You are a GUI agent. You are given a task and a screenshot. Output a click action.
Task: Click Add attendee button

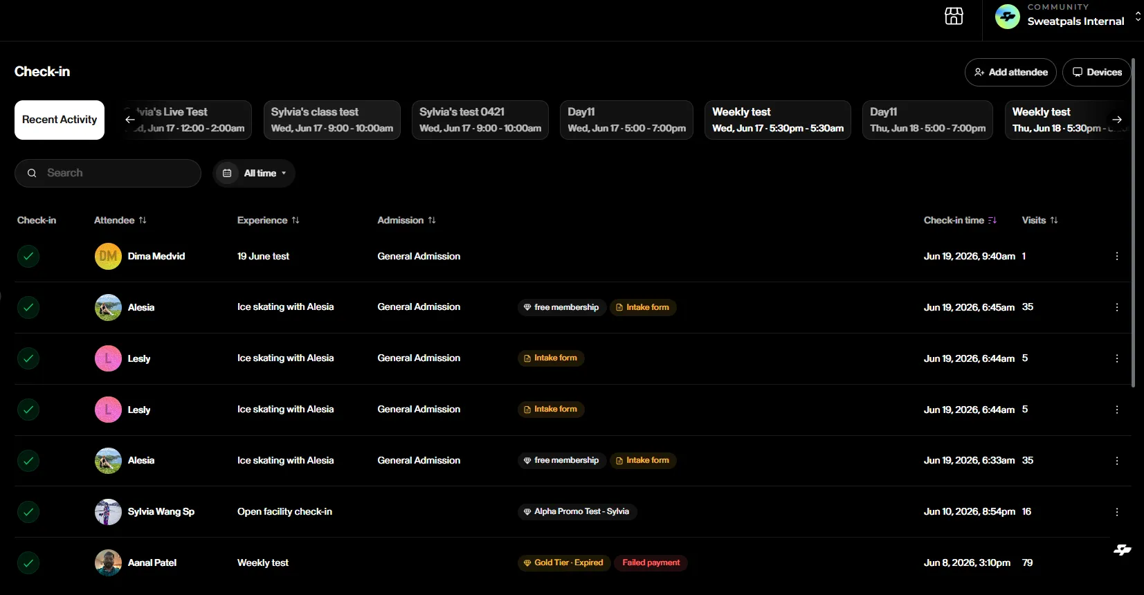(x=1010, y=72)
